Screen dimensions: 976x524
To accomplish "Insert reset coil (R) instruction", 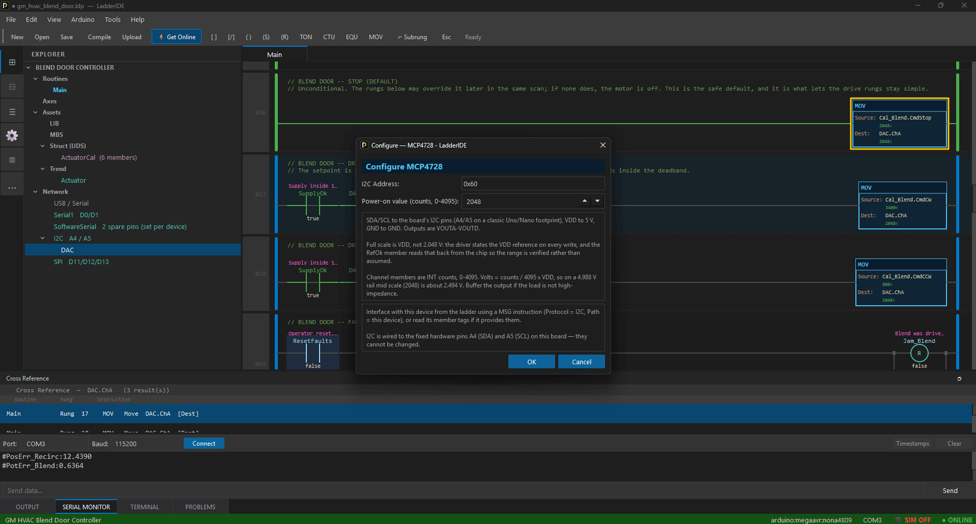I will (x=284, y=37).
